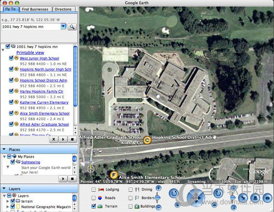Click the zoom out minus button
Image resolution: width=274 pixels, height=212 pixels.
pyautogui.click(x=158, y=207)
